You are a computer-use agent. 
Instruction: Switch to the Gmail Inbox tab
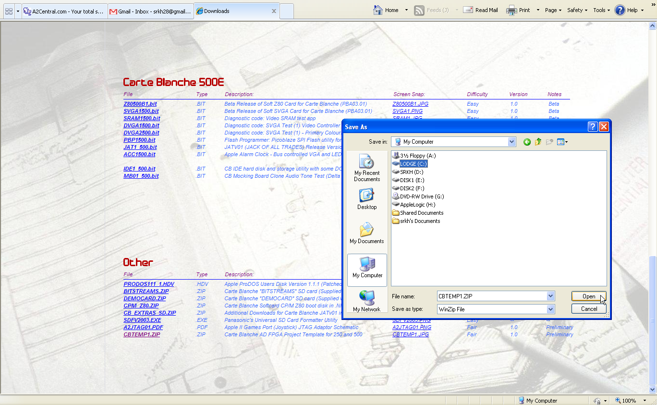(x=150, y=11)
